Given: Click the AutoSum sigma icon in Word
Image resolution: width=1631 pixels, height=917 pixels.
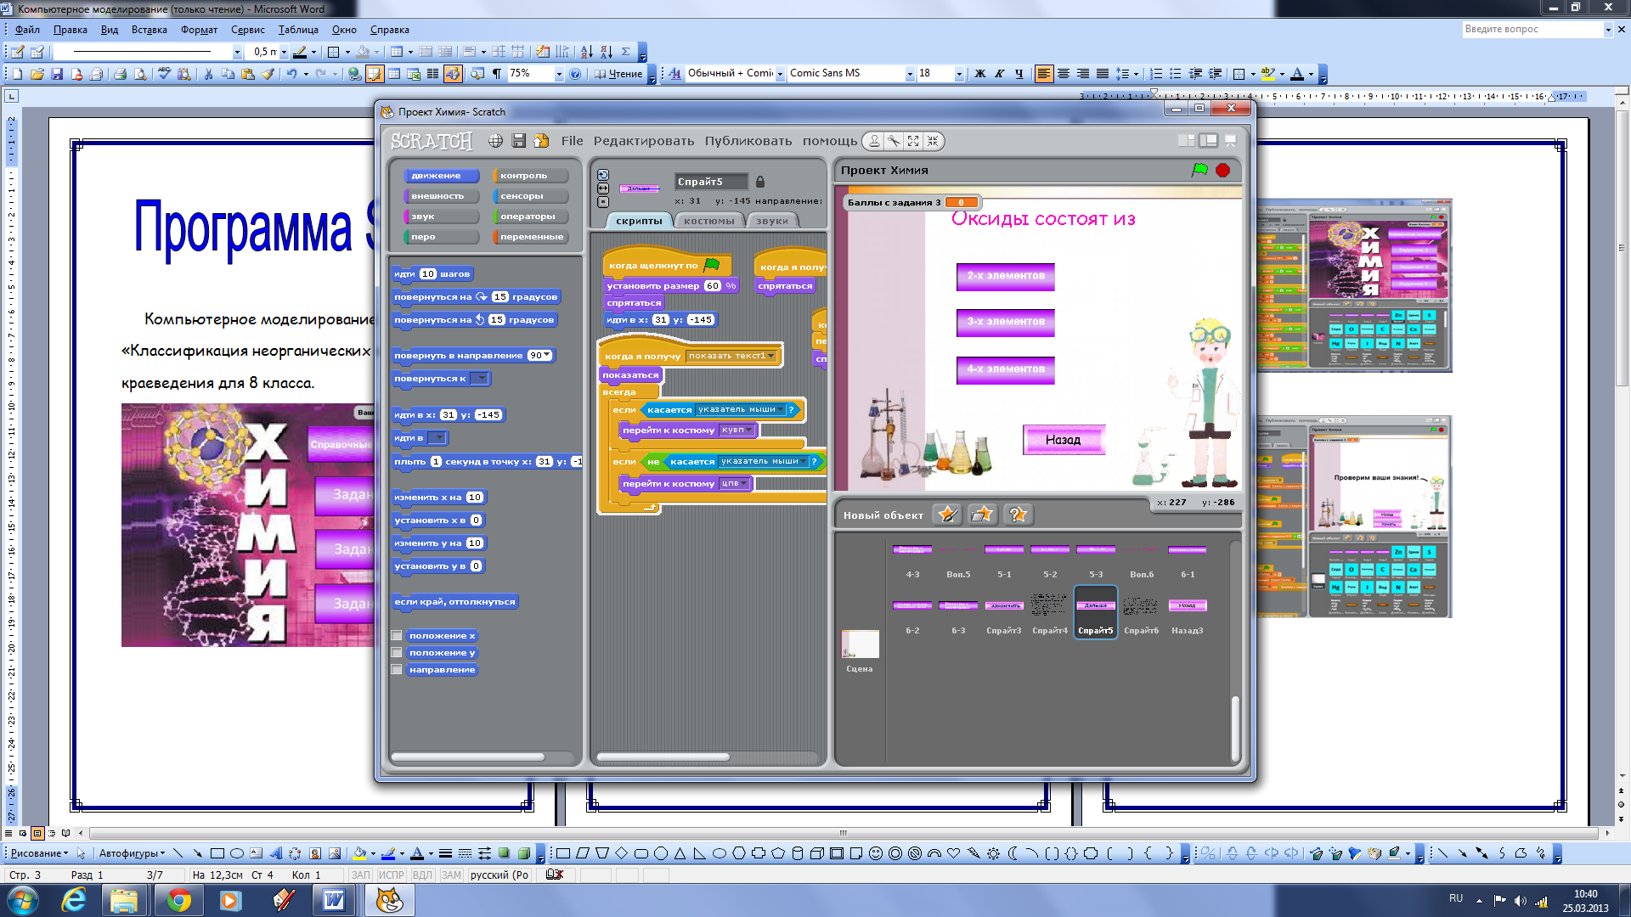Looking at the screenshot, I should pos(625,52).
